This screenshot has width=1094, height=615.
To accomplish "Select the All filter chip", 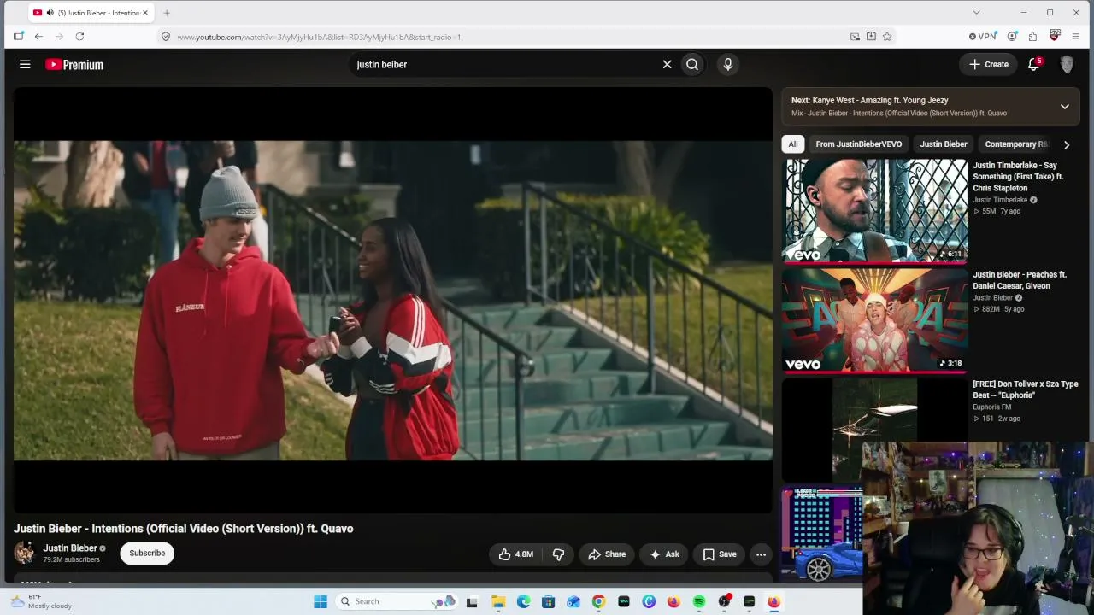I will pos(793,144).
